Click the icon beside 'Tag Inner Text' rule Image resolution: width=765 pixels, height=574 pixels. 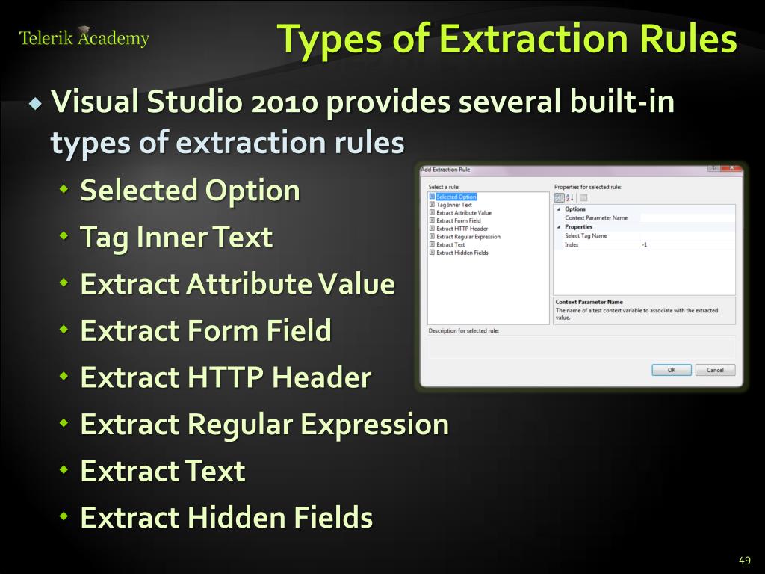432,205
